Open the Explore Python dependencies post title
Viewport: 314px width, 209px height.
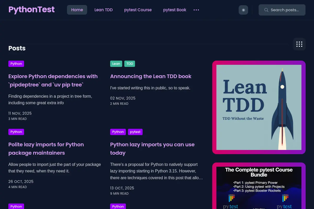[x=53, y=80]
